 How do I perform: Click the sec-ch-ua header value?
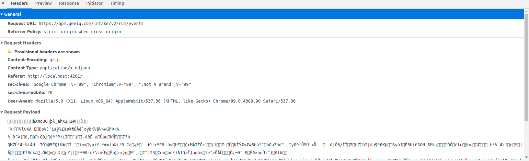(x=111, y=84)
